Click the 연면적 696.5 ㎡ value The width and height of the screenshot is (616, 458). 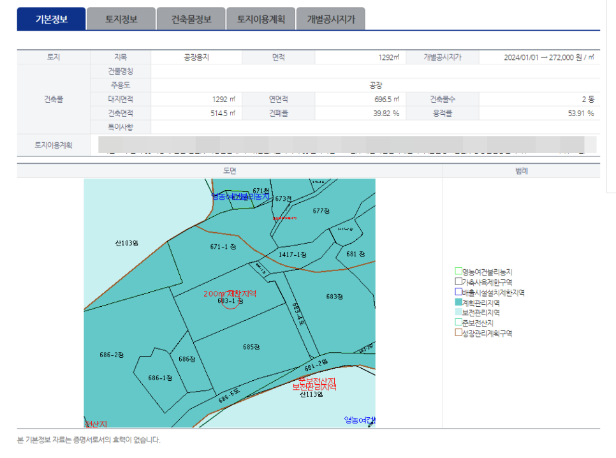tap(386, 99)
